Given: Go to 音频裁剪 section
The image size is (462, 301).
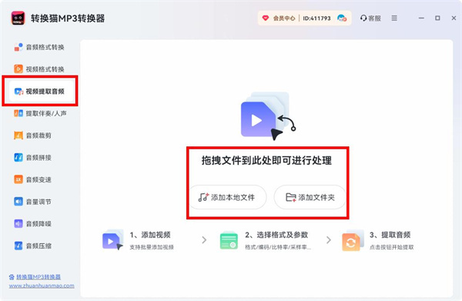Looking at the screenshot, I should (x=39, y=135).
